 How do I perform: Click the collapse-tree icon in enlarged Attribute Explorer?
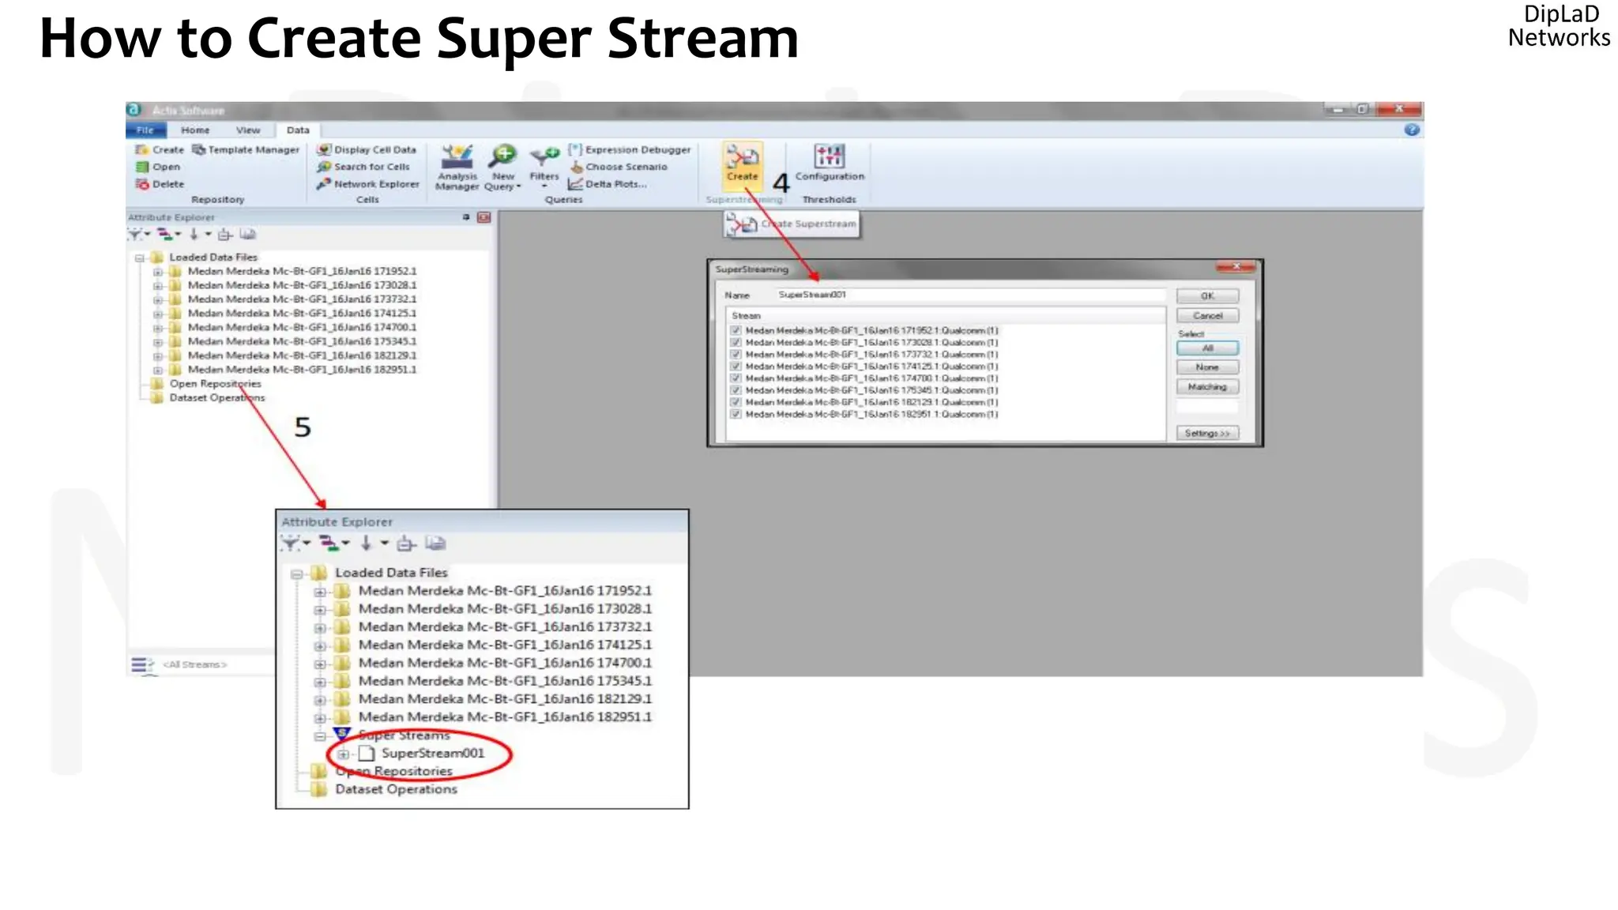click(406, 543)
